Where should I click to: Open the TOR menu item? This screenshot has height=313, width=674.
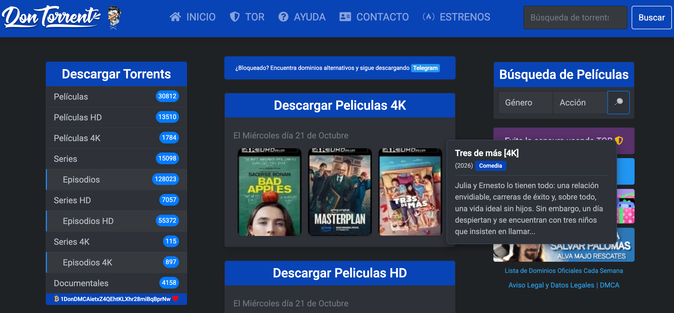tap(247, 17)
